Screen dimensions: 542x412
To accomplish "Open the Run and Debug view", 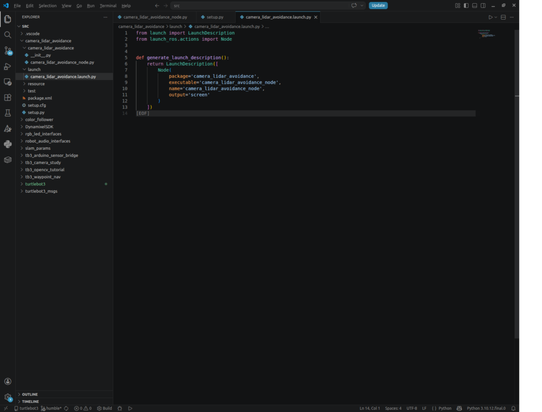I will click(x=7, y=66).
